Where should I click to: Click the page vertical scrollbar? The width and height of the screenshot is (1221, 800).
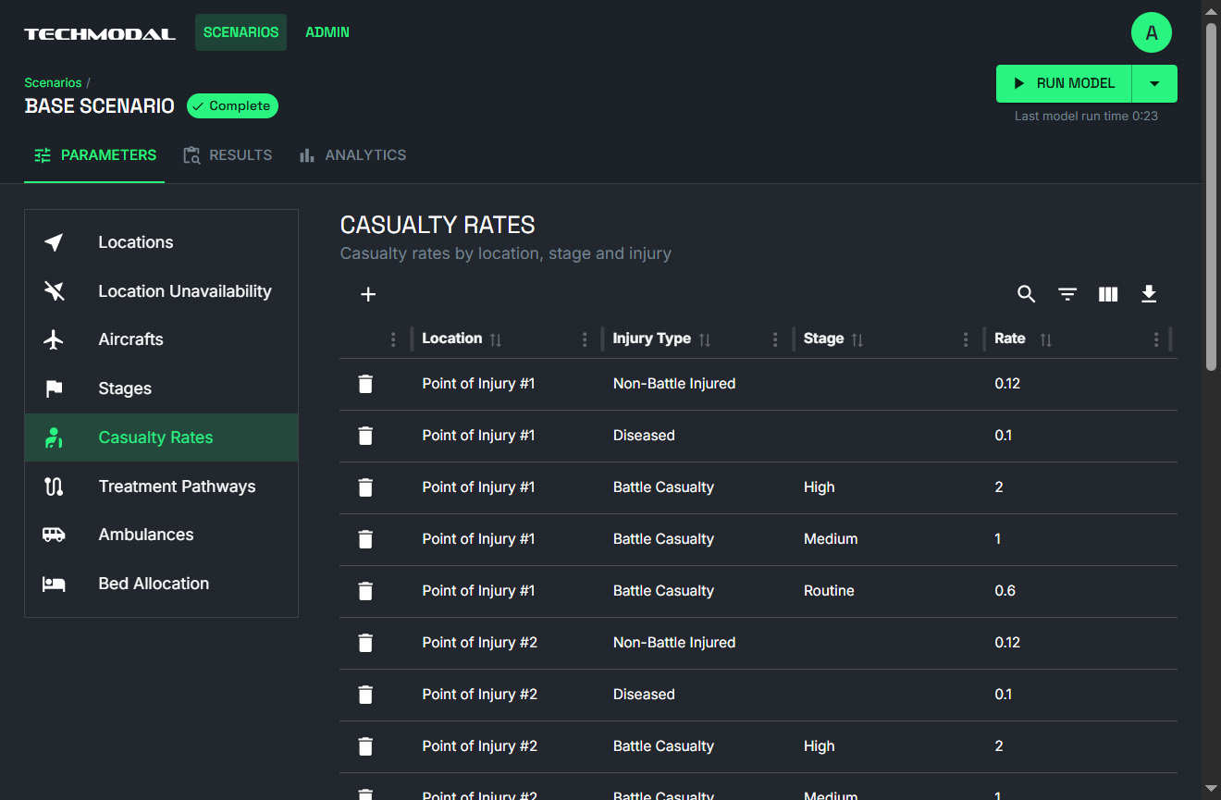coord(1211,194)
